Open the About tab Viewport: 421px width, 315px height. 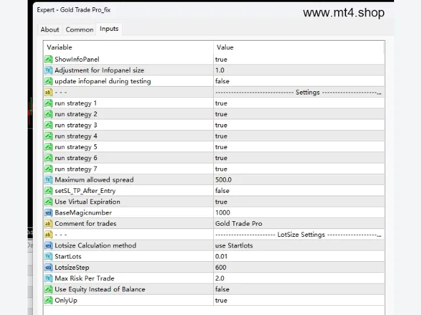coord(50,30)
